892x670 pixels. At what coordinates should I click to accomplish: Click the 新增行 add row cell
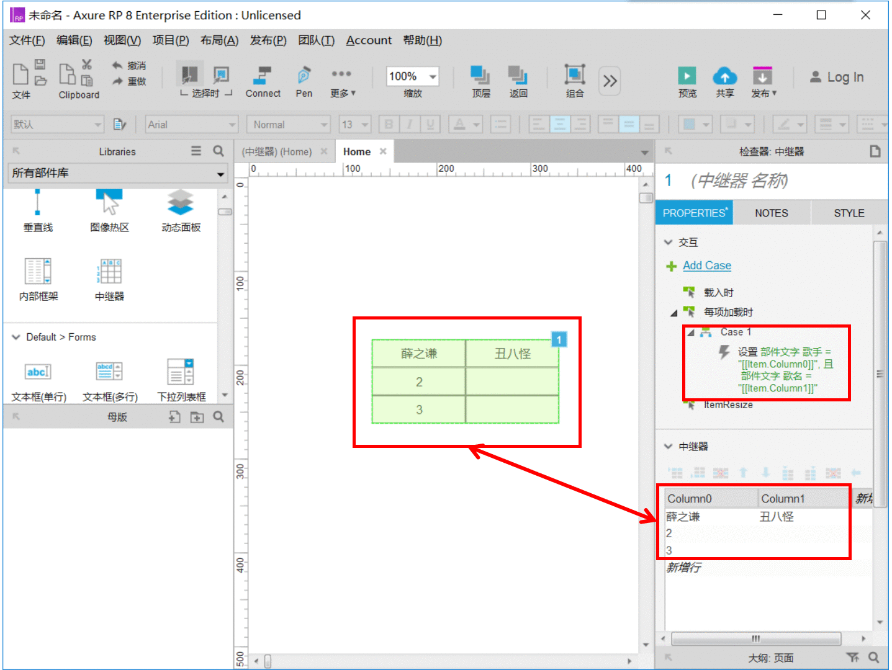(x=684, y=568)
